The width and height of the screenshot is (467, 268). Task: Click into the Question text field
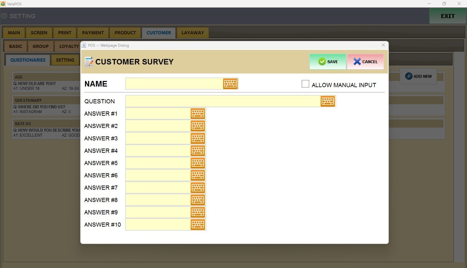tap(223, 101)
